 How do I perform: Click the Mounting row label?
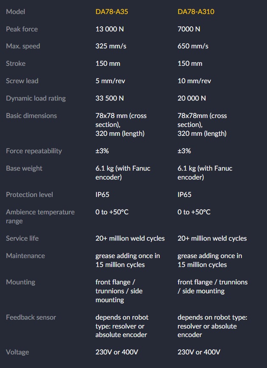[20, 282]
